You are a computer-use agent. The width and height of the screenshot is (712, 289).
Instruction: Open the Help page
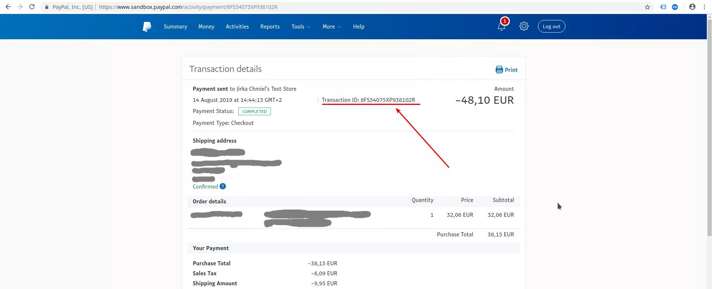click(359, 27)
